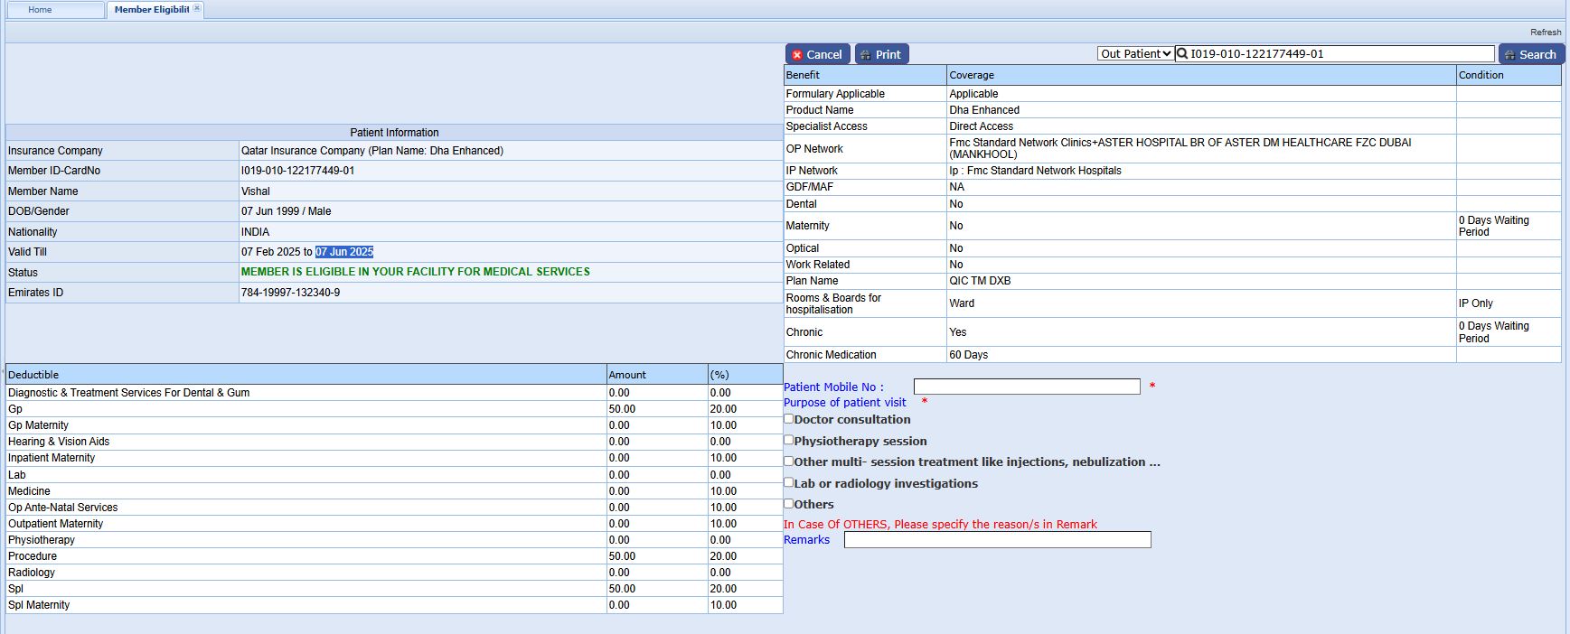
Task: Click the red X icon on Cancel
Action: point(797,55)
